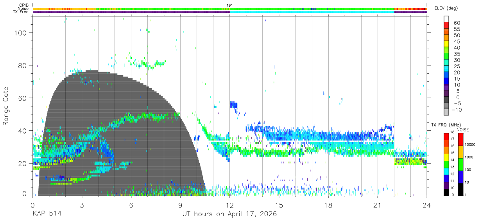
Task: Click the blue echo patch near gate 56 at hour 12
Action: 233,104
